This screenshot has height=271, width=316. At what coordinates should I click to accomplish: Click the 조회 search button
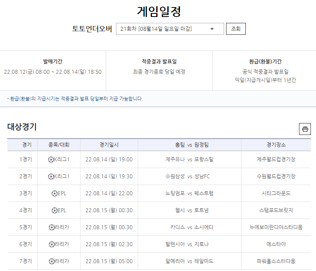pos(236,29)
